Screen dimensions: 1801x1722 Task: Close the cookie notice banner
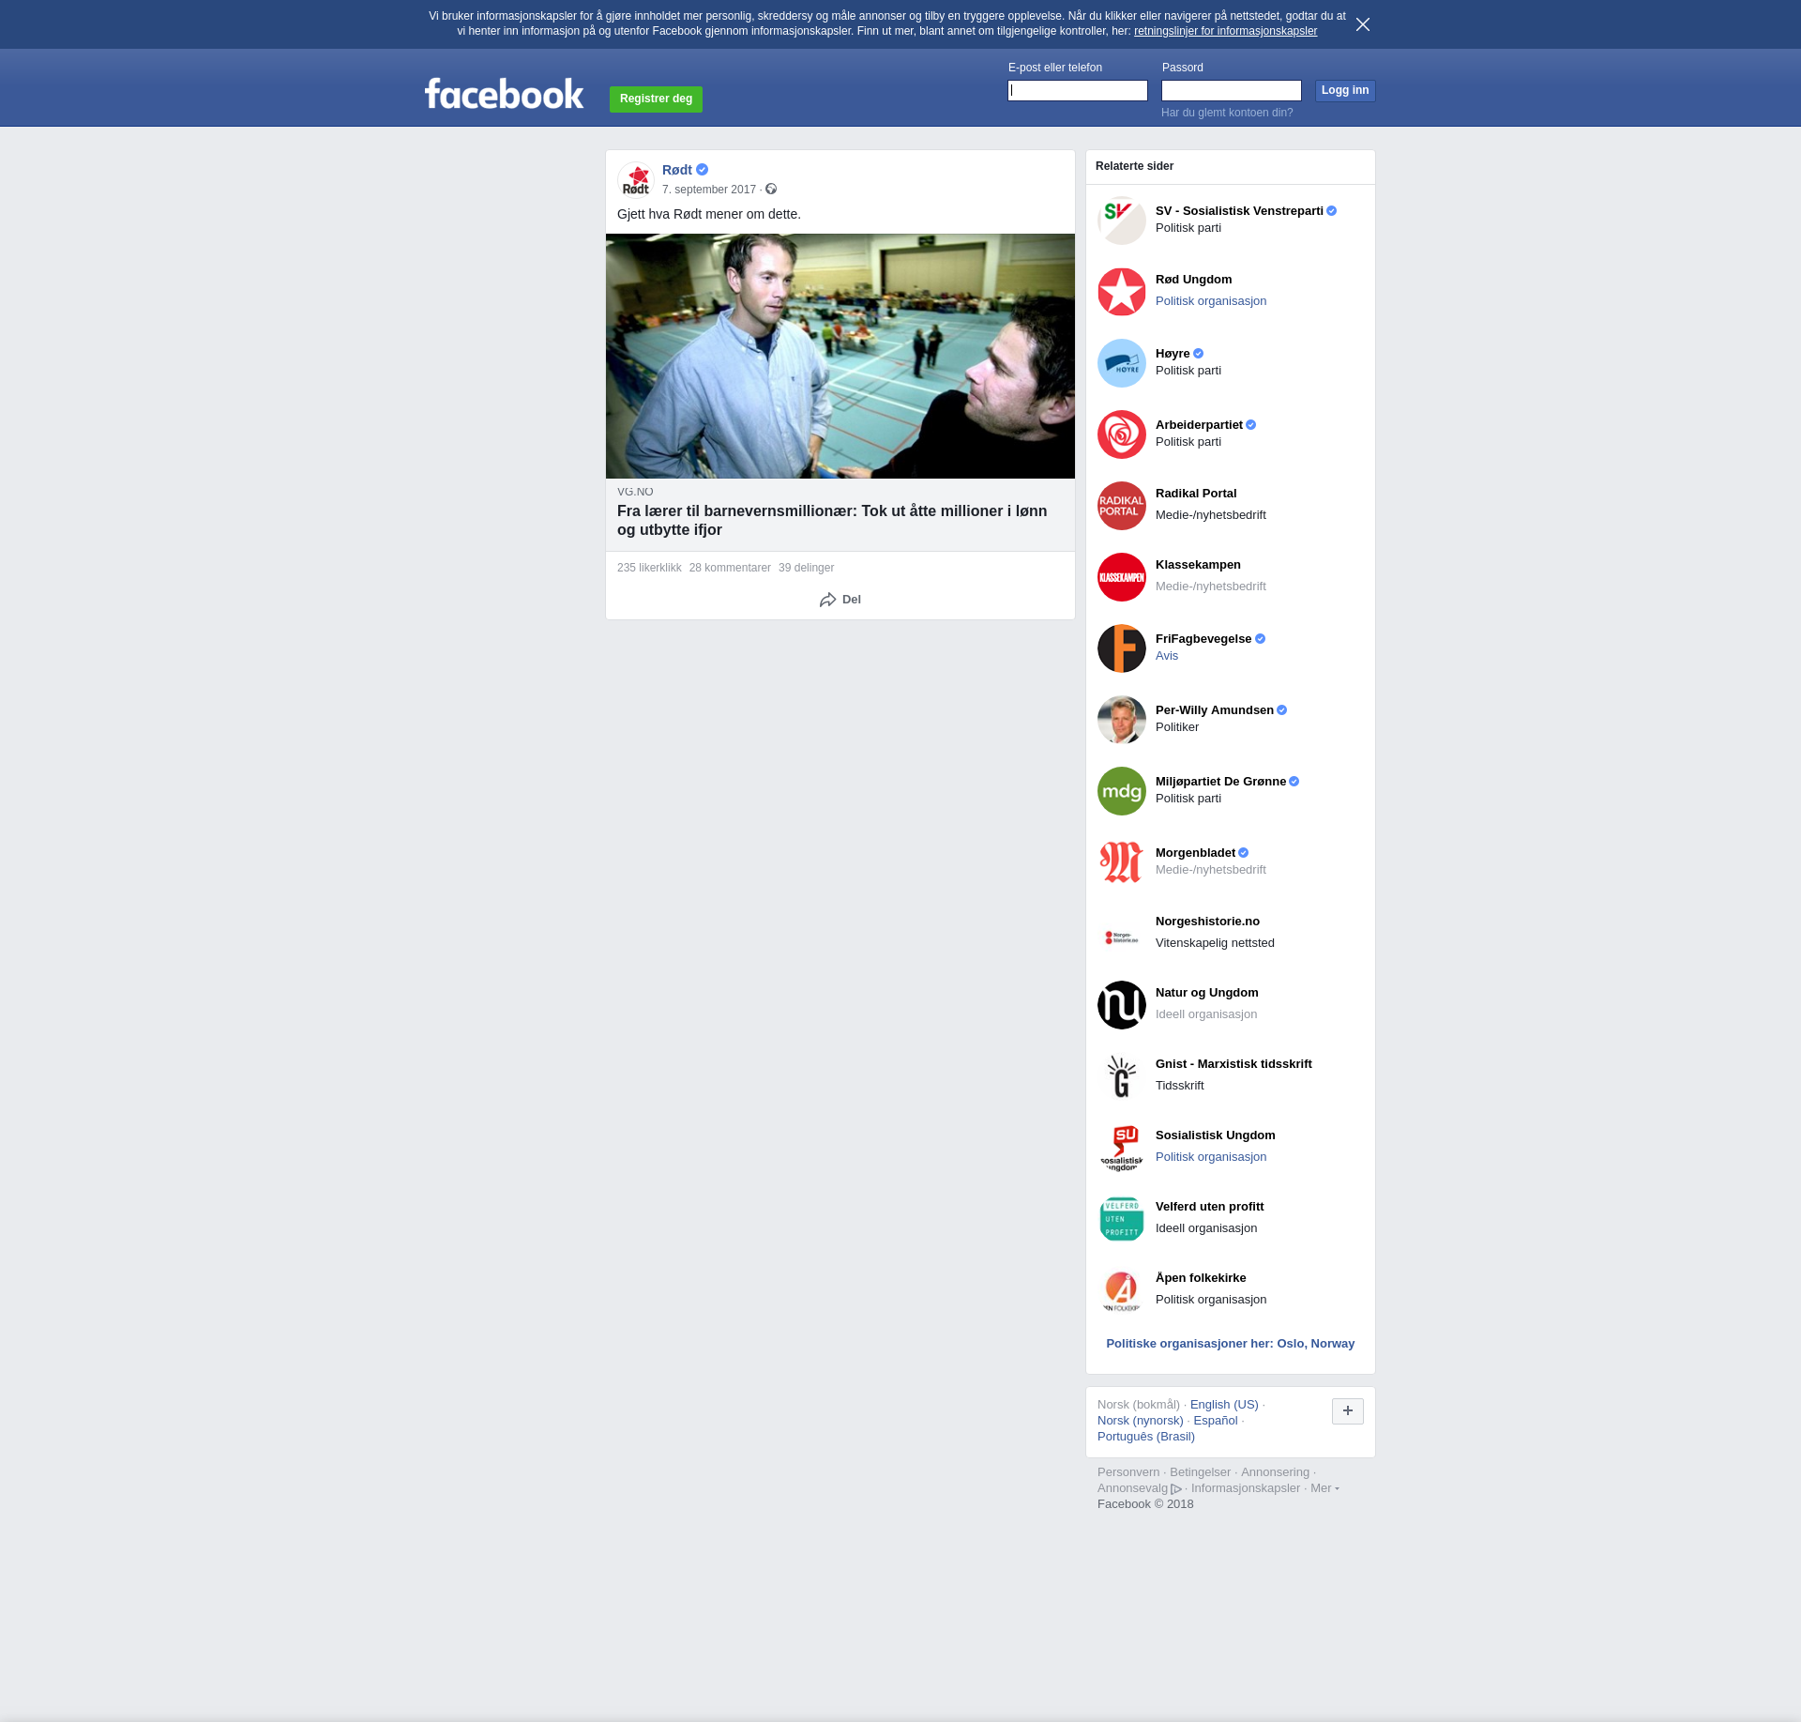(x=1363, y=24)
